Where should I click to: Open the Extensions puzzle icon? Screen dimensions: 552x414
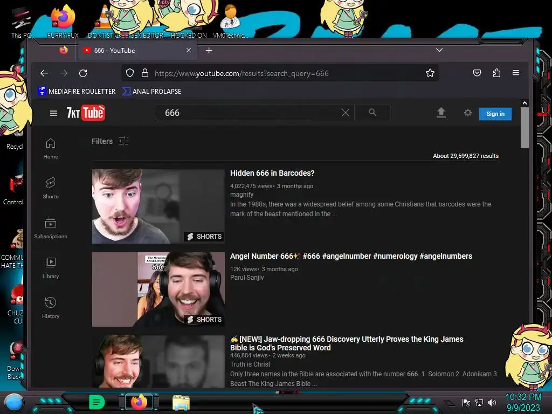click(496, 73)
